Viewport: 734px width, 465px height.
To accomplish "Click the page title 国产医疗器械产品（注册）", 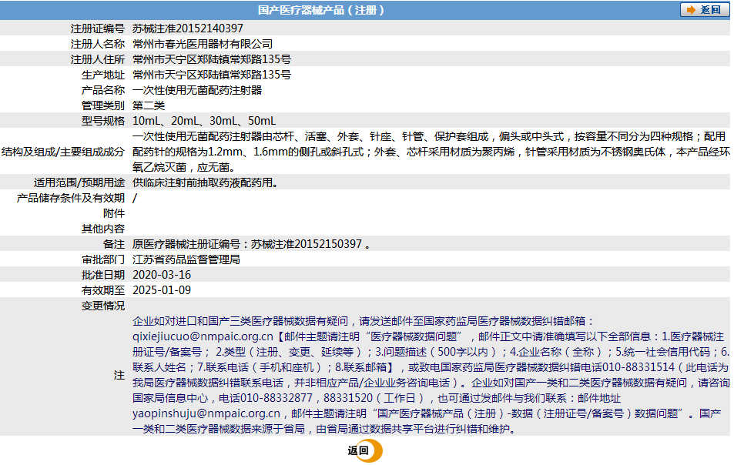I will tap(321, 10).
